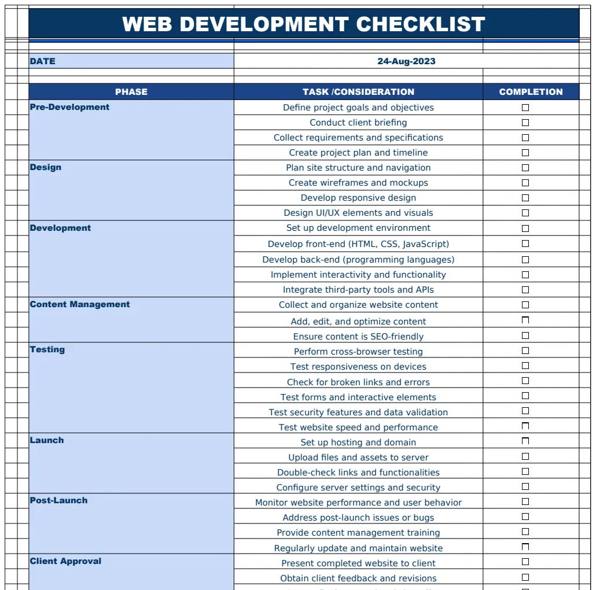Image resolution: width=596 pixels, height=590 pixels.
Task: Tick Integrate third-party tools and APIs checkbox
Action: [x=525, y=290]
